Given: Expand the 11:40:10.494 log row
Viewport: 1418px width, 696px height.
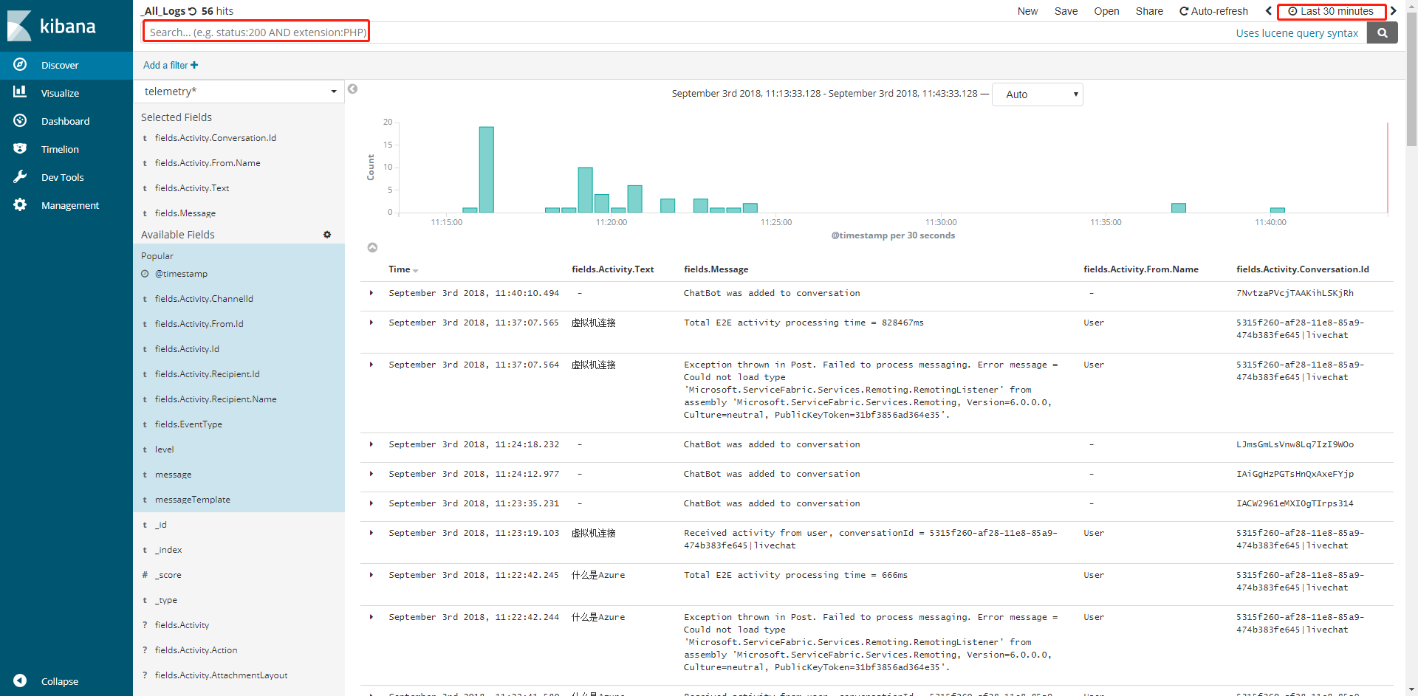Looking at the screenshot, I should [x=371, y=293].
